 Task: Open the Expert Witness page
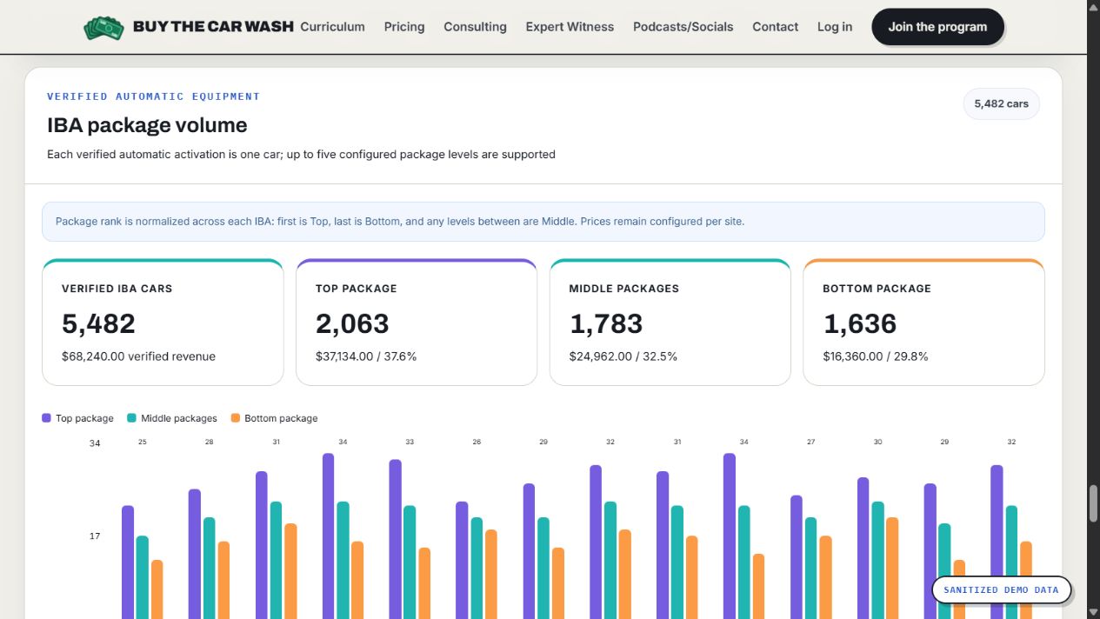[570, 27]
